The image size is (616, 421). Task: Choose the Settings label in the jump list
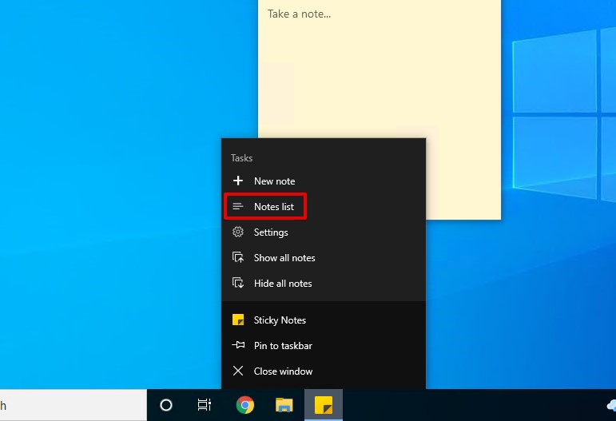coord(271,232)
